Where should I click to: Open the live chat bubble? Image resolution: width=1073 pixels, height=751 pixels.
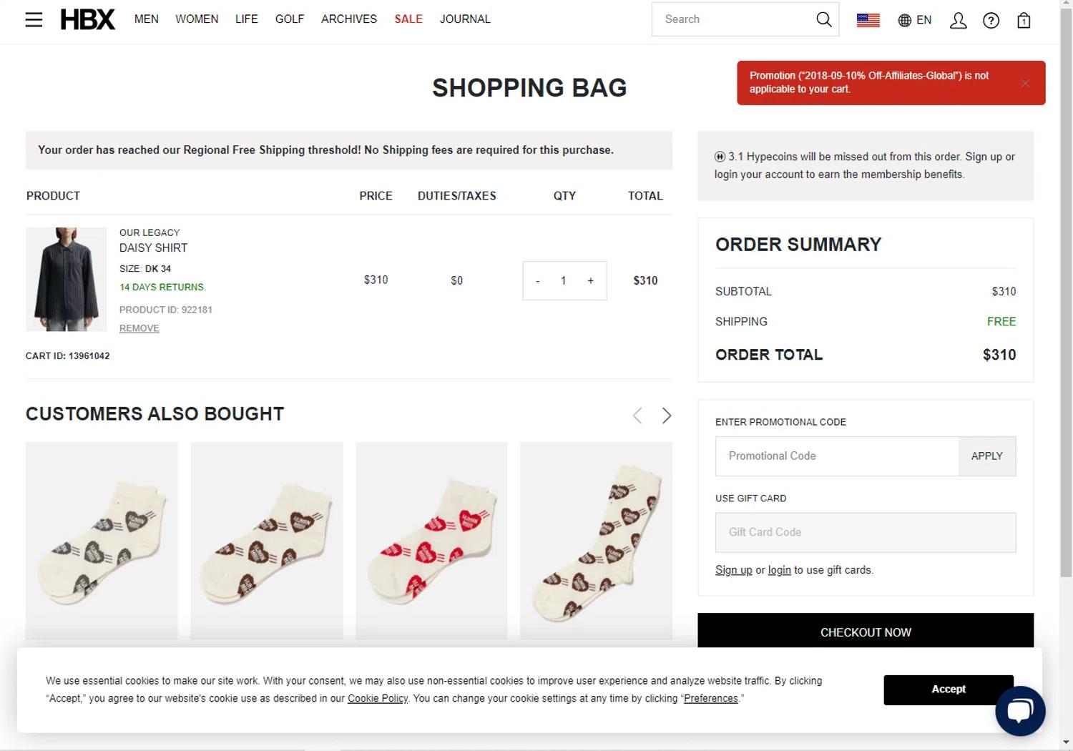click(1020, 710)
